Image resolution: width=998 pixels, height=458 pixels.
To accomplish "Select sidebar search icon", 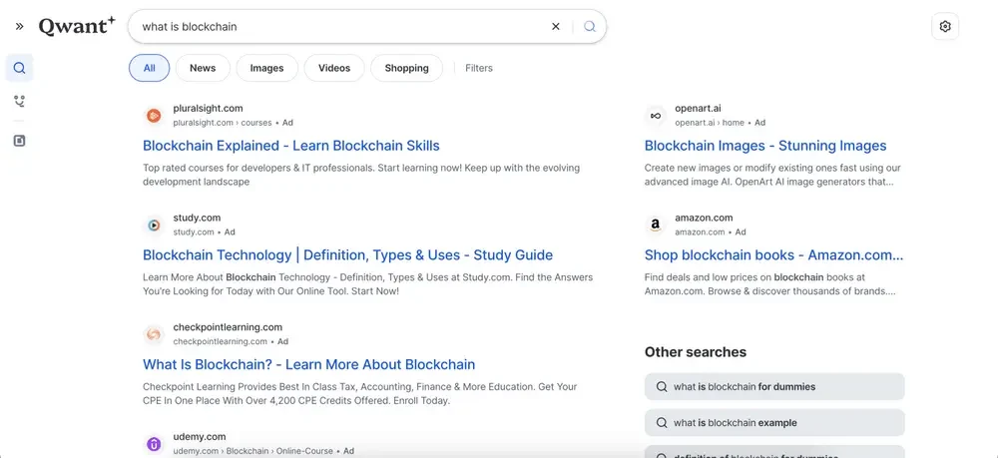I will (x=20, y=68).
